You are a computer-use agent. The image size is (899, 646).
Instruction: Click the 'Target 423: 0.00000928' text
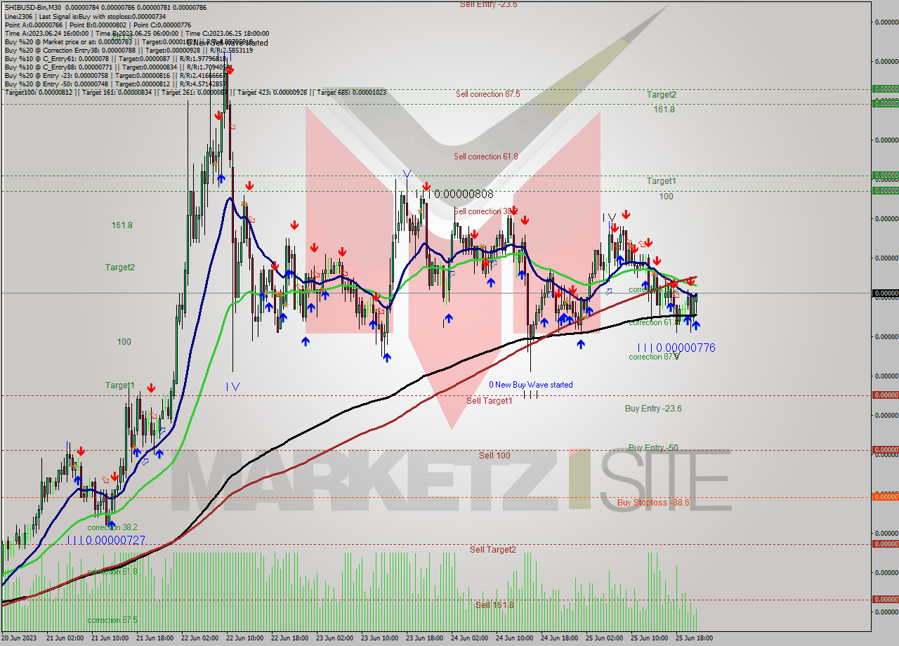point(272,92)
